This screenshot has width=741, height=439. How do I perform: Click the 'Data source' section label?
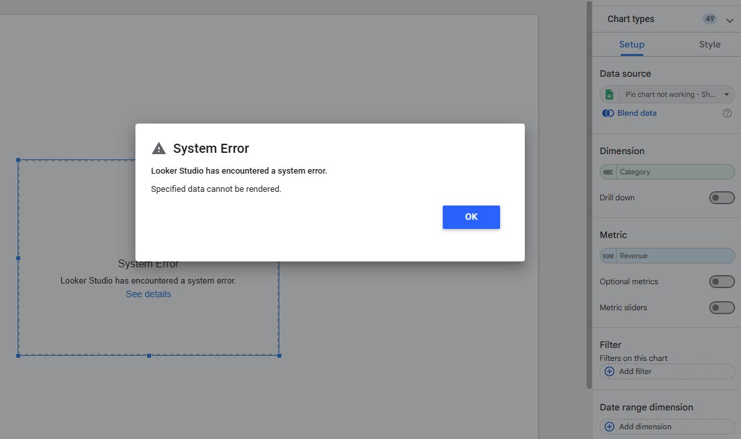coord(625,73)
